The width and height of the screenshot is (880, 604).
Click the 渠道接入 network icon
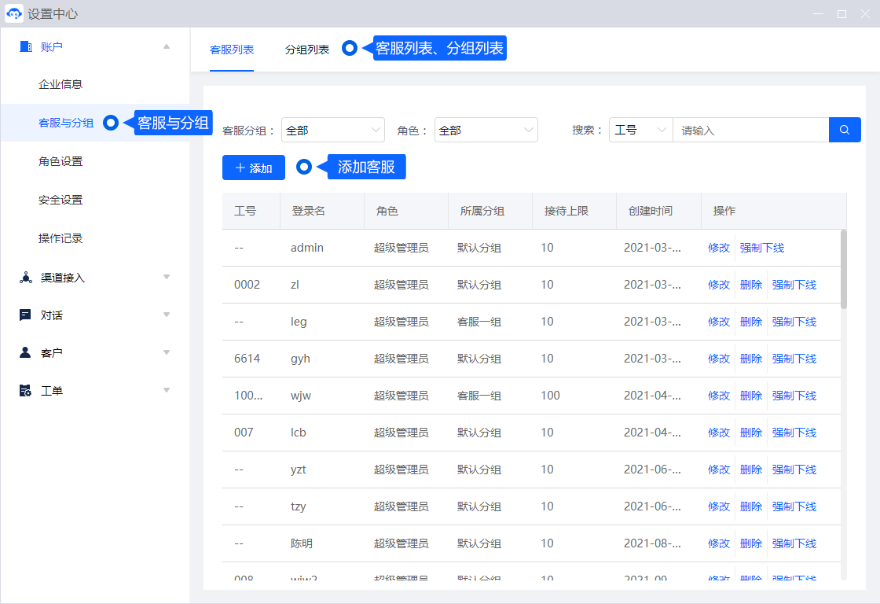[25, 278]
